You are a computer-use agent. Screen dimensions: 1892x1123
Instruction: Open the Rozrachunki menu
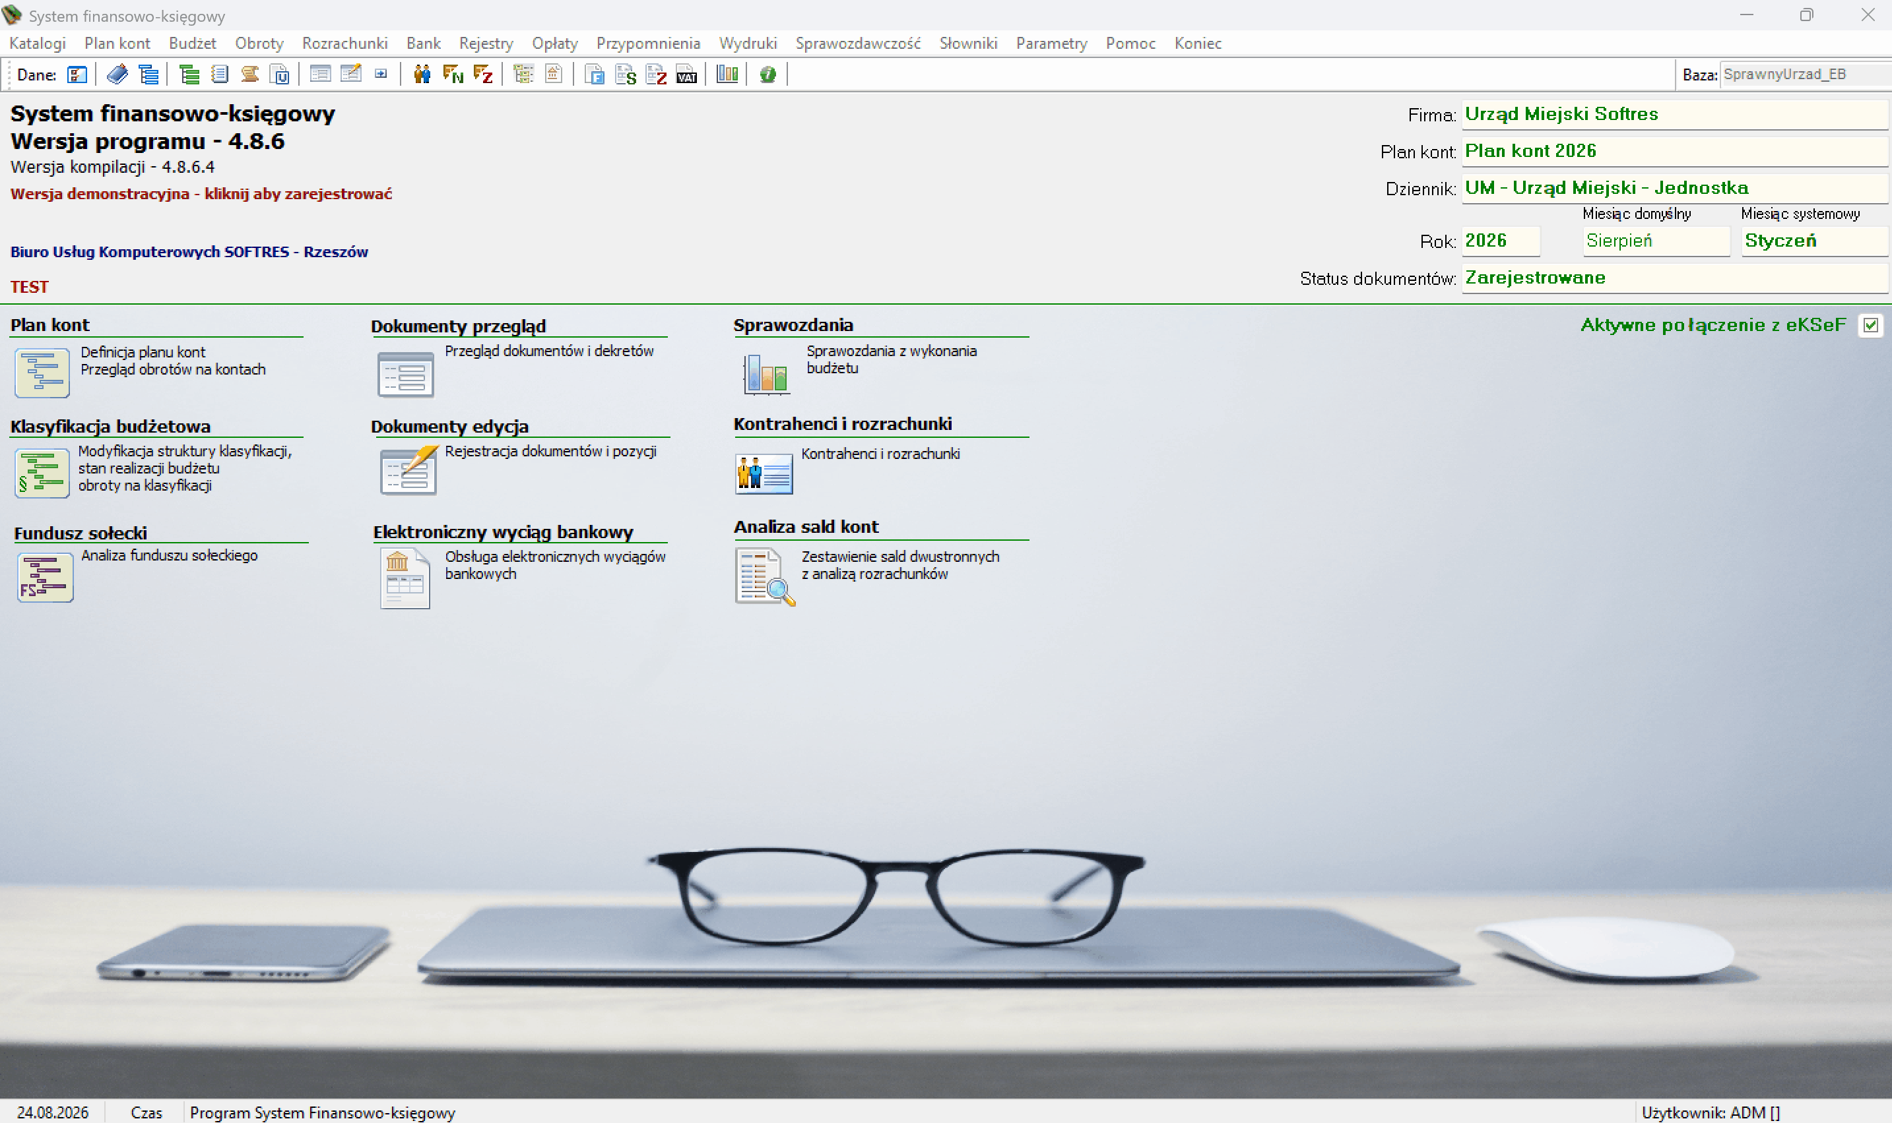point(344,43)
